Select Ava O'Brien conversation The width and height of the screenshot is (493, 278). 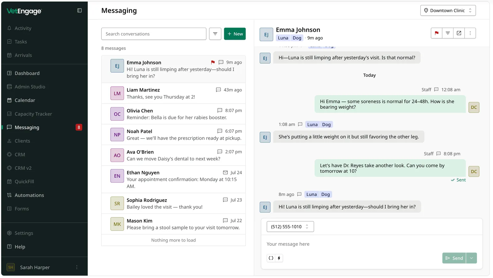pos(173,155)
